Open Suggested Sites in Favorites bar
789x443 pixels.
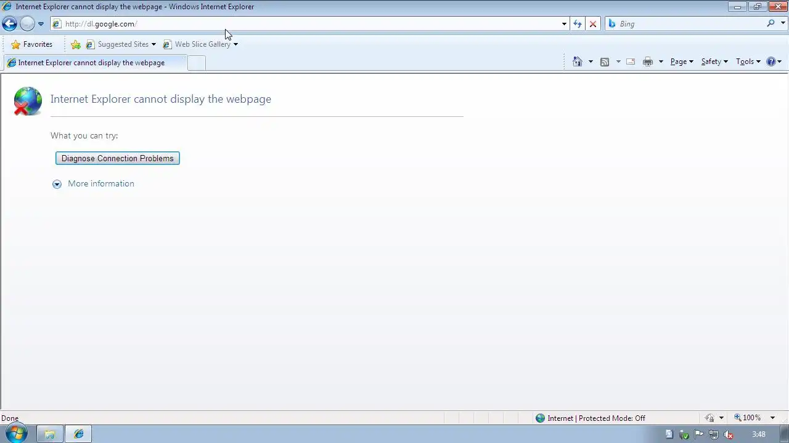point(121,44)
